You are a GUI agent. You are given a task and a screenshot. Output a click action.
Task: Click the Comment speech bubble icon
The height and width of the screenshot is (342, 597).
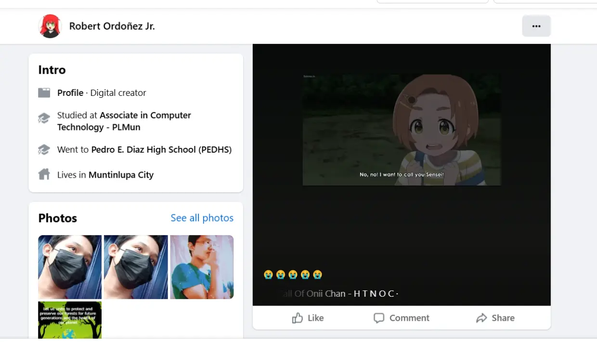(x=379, y=318)
